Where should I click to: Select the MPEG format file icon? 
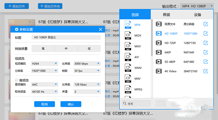point(128,89)
